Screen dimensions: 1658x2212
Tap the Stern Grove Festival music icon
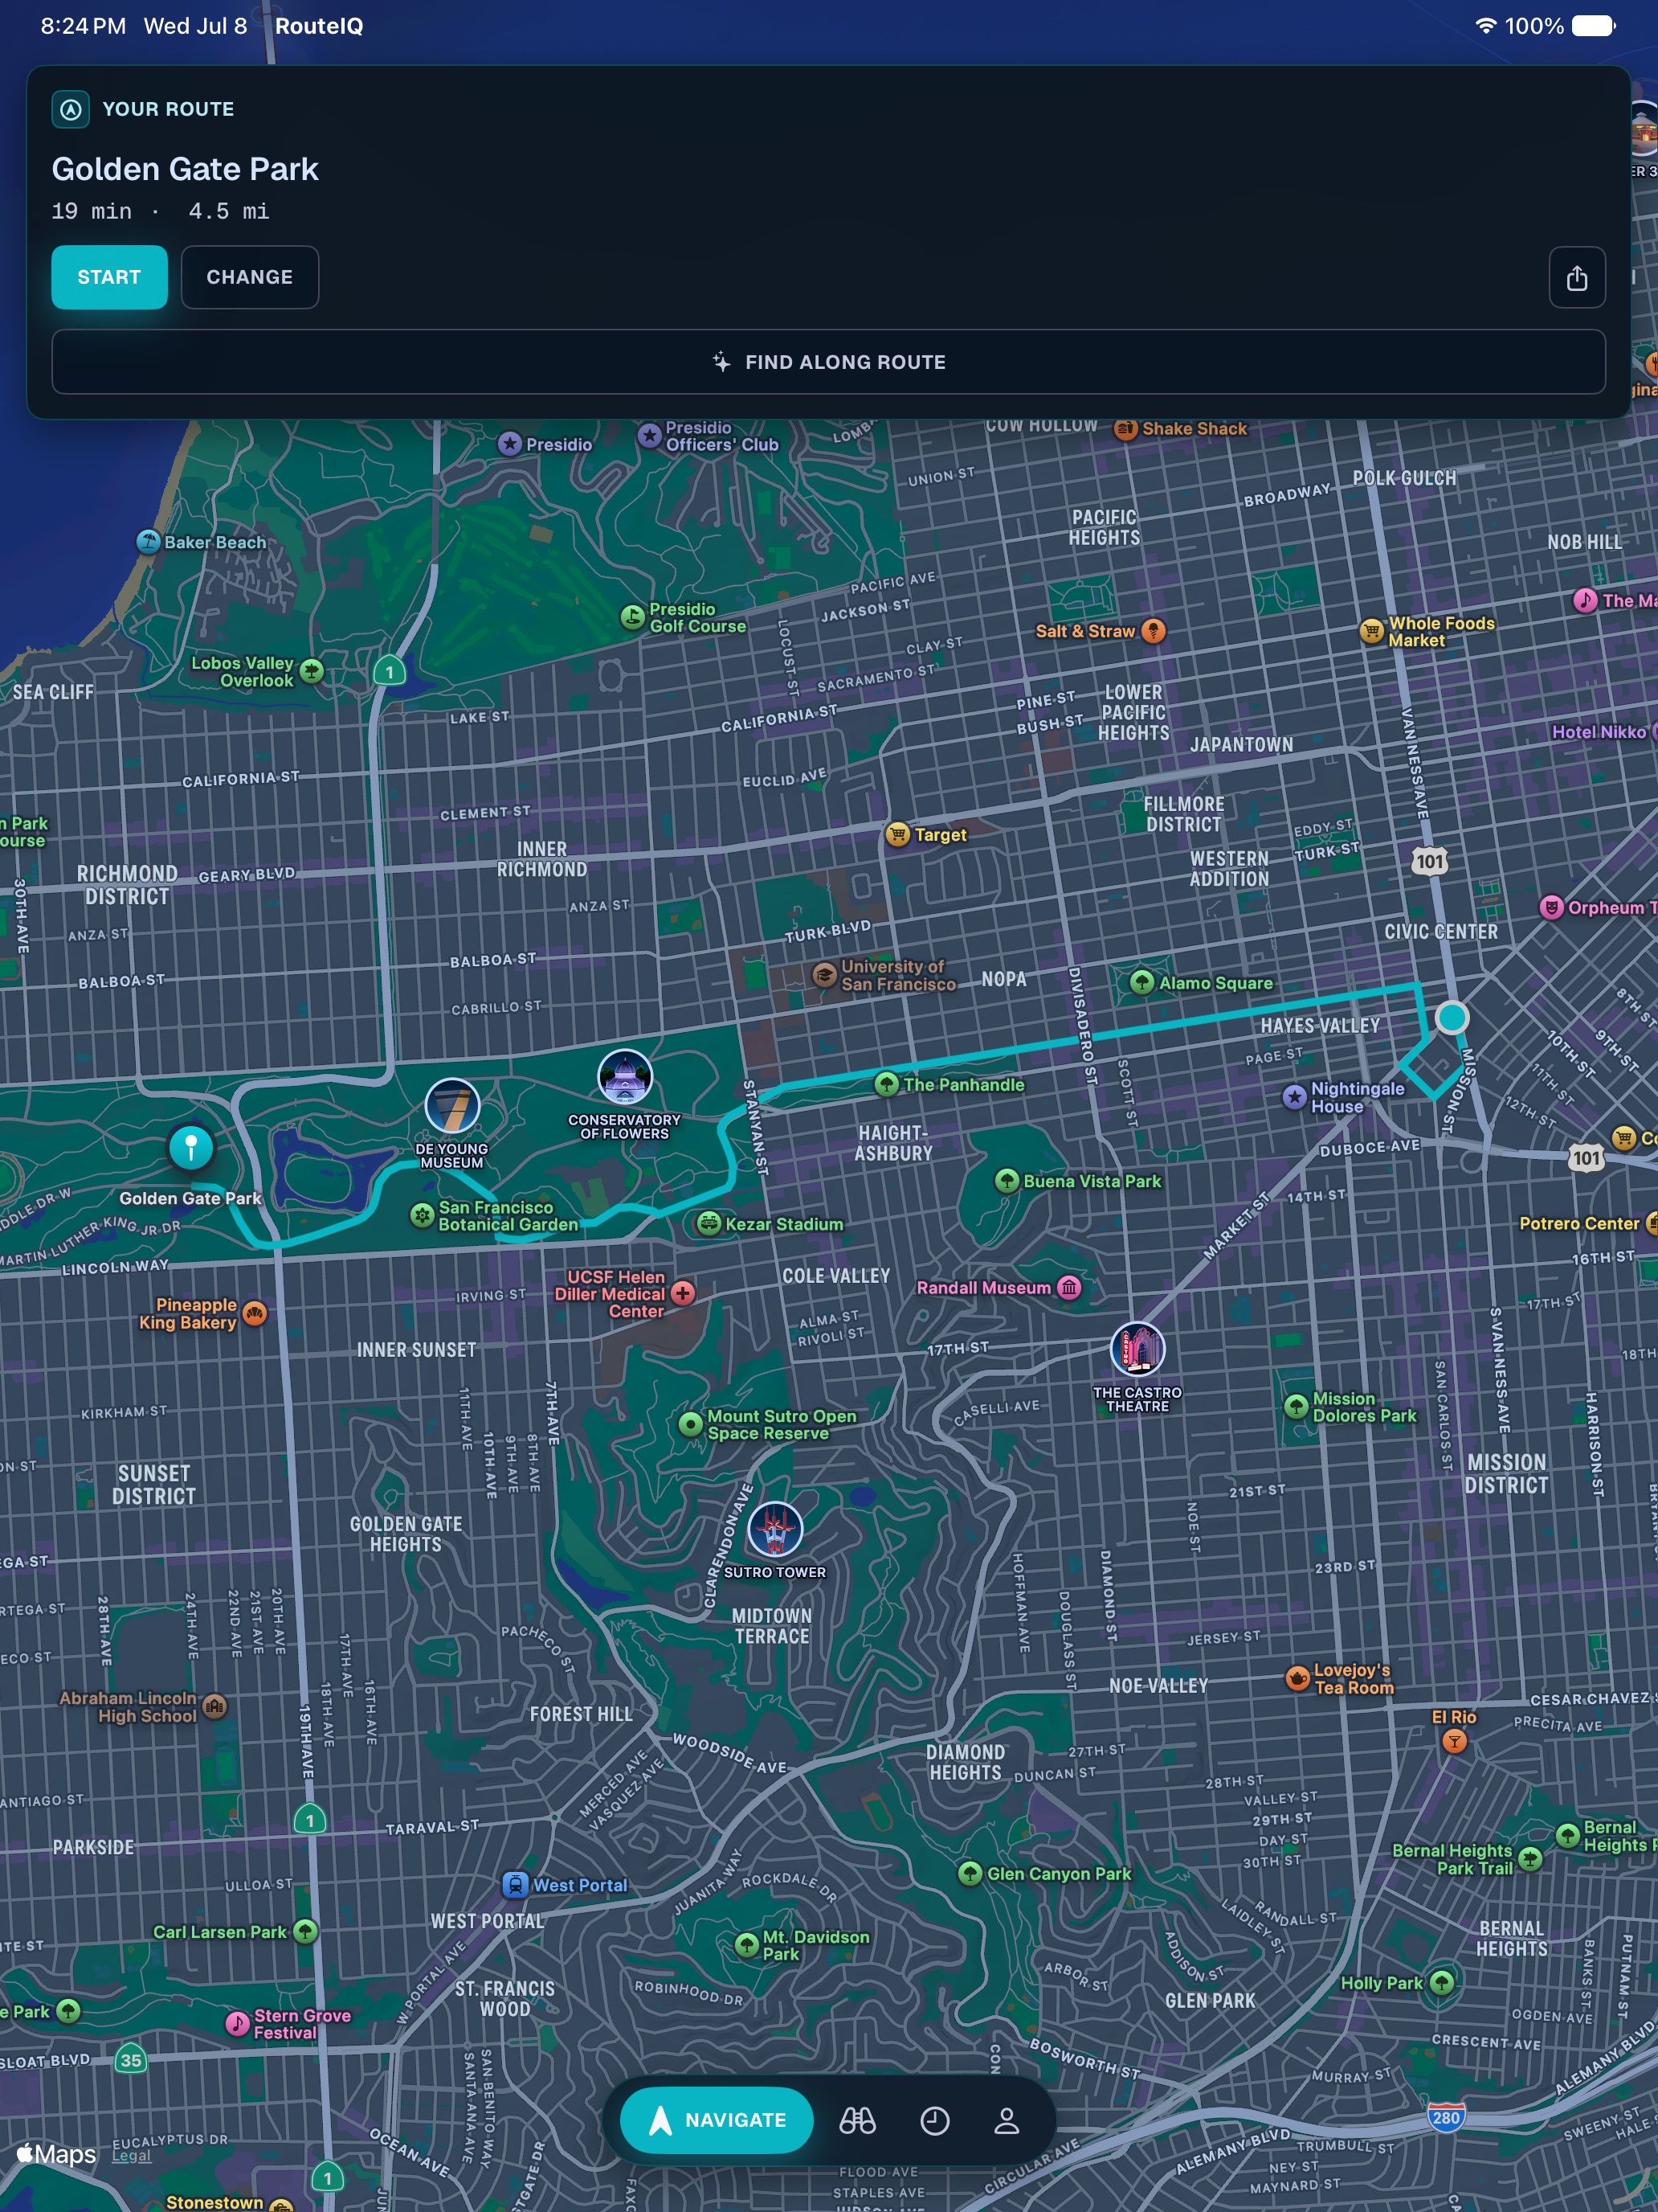coord(237,2023)
